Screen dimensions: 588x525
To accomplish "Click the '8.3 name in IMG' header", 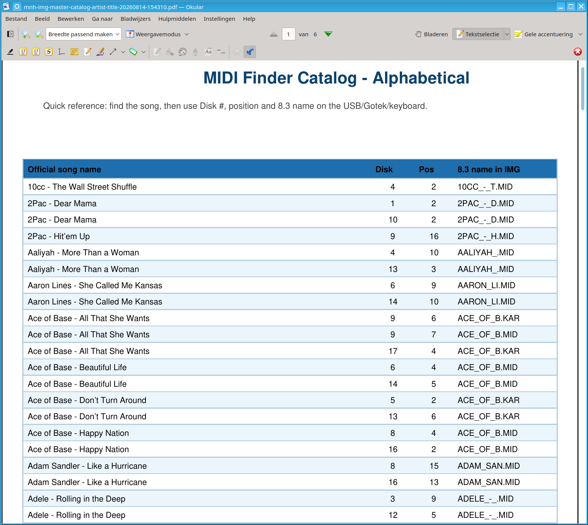I will point(489,170).
